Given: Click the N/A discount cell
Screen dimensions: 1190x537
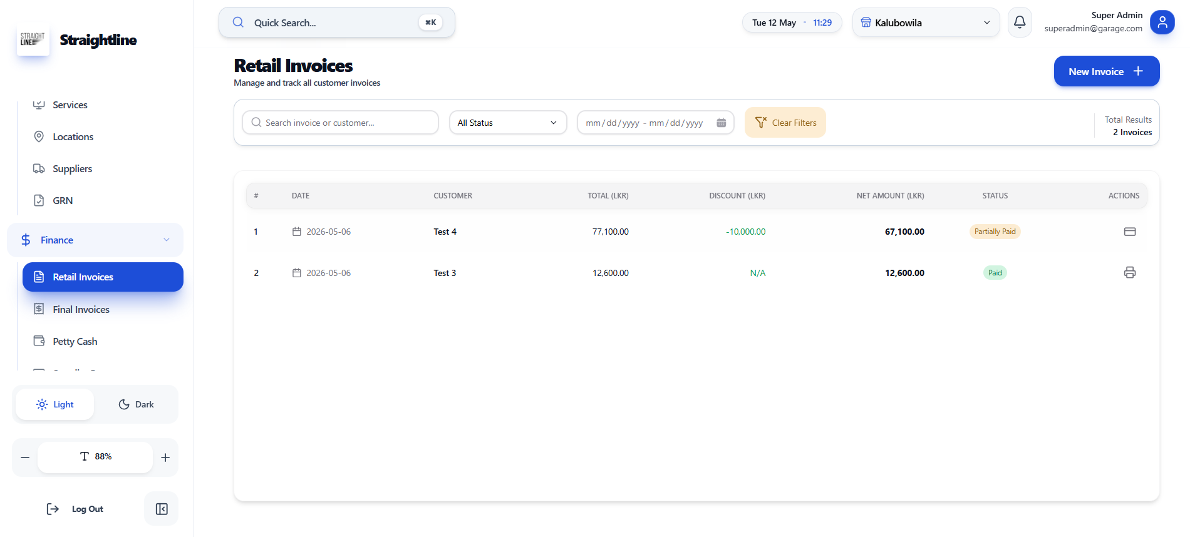Looking at the screenshot, I should tap(758, 273).
